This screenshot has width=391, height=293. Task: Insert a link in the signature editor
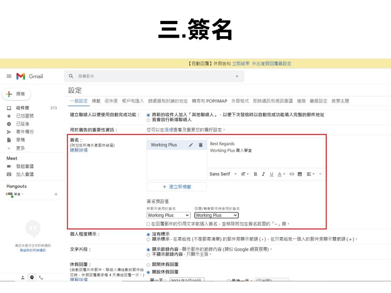[x=292, y=174]
